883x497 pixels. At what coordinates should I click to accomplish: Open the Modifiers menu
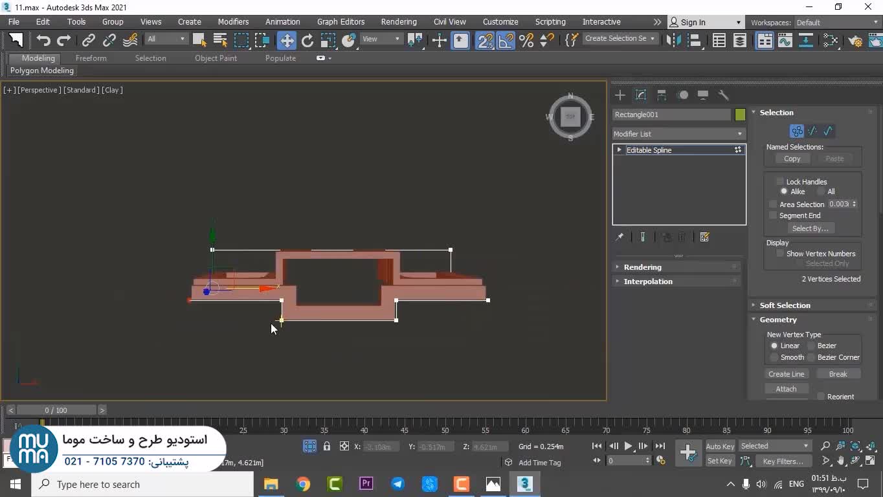point(233,22)
